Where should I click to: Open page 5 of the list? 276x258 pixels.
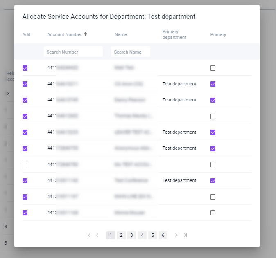[x=153, y=235]
